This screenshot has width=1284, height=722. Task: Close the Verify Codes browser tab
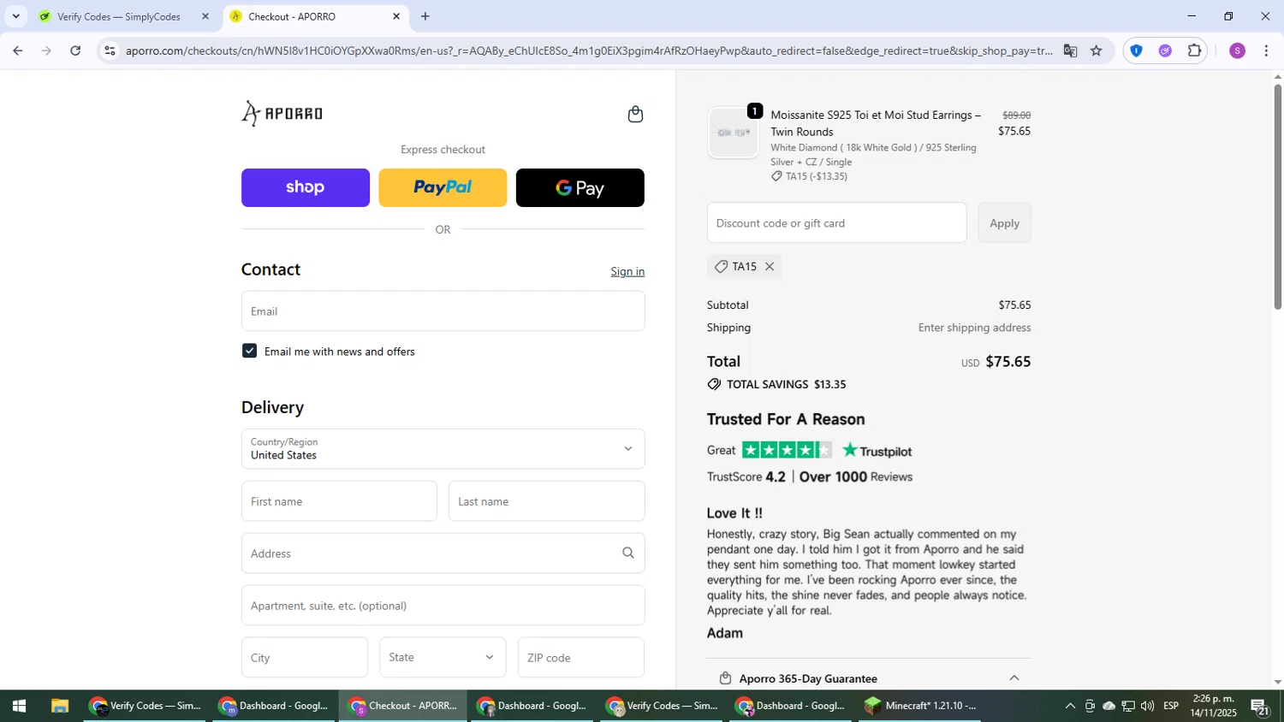tap(205, 16)
